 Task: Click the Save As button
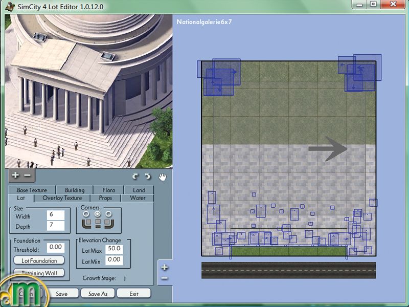pyautogui.click(x=98, y=293)
